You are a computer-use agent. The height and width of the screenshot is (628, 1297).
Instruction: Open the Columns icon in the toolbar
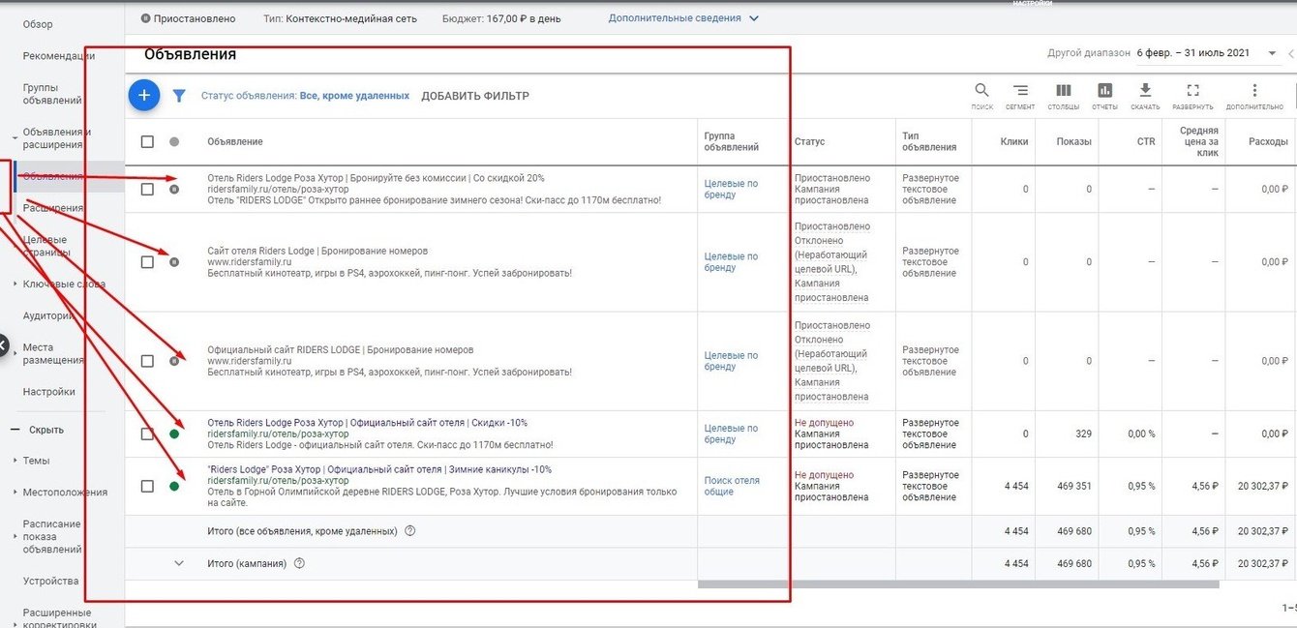(x=1063, y=90)
